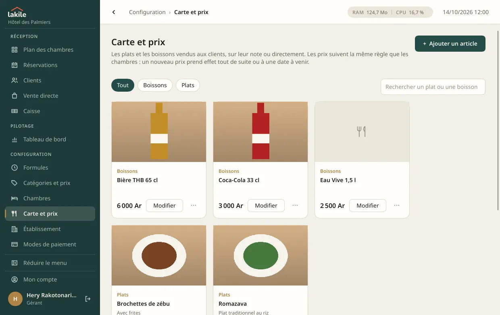This screenshot has width=500, height=315.
Task: Open Mon compte
Action: [x=50, y=279]
